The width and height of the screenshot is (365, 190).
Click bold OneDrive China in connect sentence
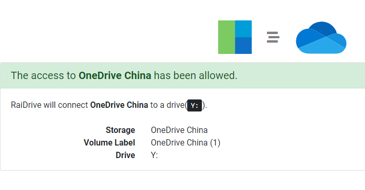pos(119,105)
